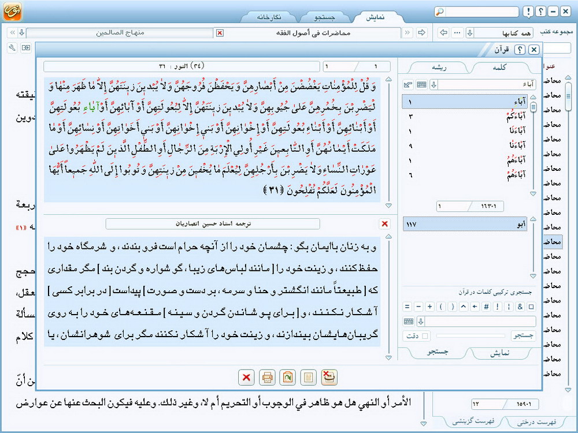This screenshot has width=578, height=433.
Task: Click the red X button in bottom toolbar
Action: click(246, 378)
